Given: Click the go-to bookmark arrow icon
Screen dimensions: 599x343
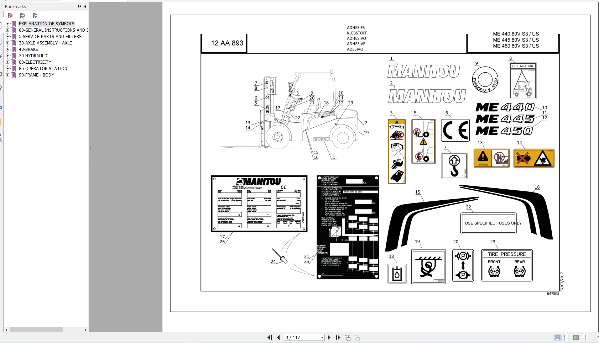Looking at the screenshot, I should pyautogui.click(x=35, y=16).
